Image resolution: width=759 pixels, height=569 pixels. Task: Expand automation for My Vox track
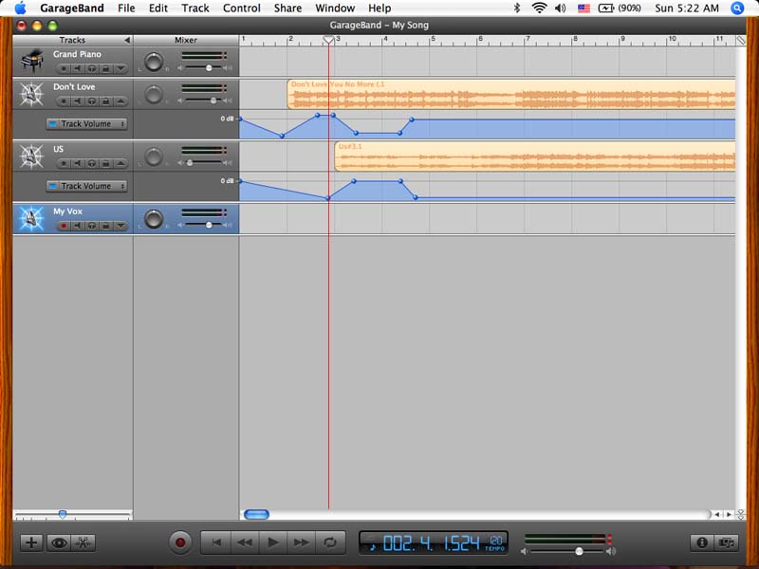point(120,226)
